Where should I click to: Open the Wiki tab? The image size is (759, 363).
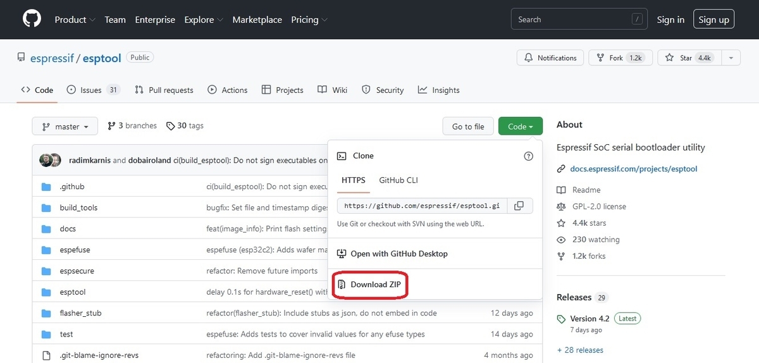pos(333,90)
